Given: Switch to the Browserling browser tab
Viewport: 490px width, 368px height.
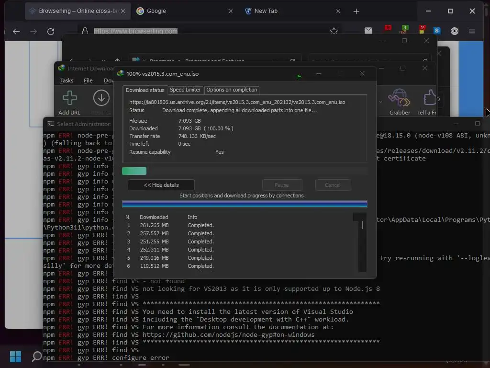Looking at the screenshot, I should [78, 11].
